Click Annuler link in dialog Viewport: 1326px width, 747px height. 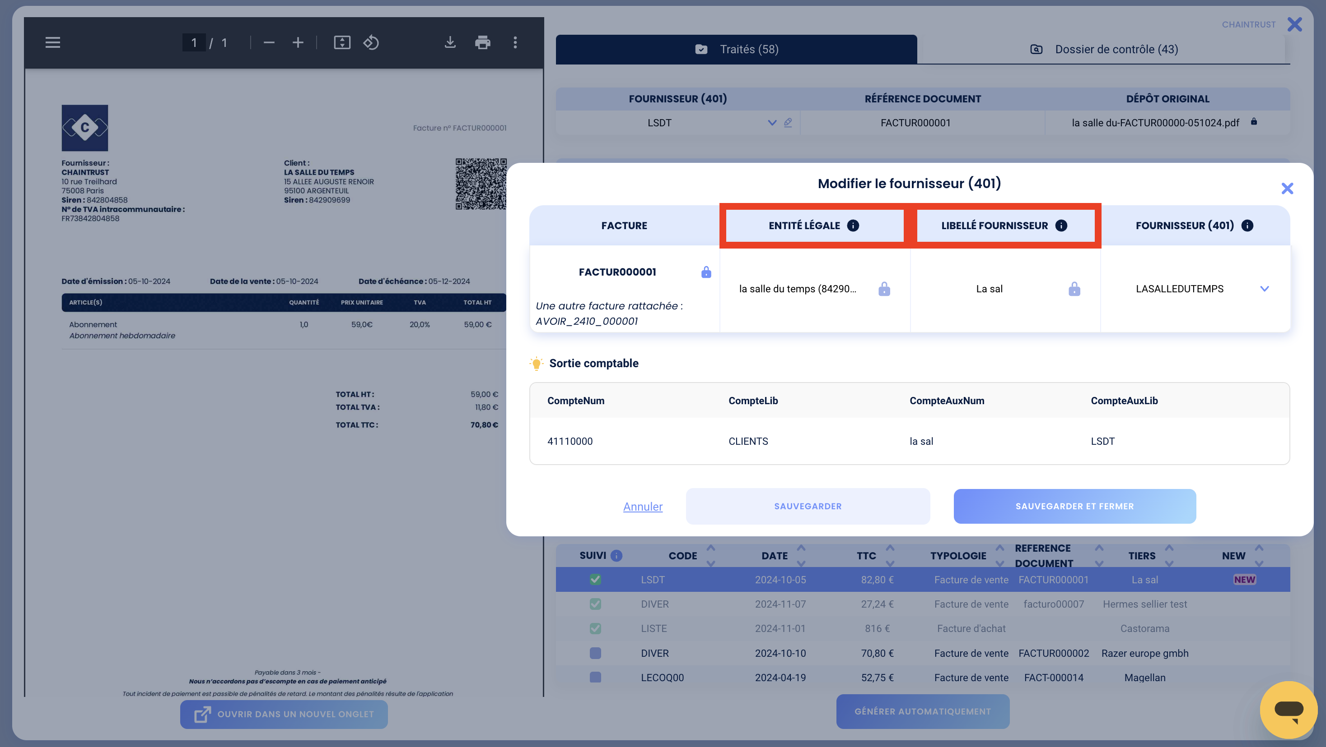(x=642, y=507)
